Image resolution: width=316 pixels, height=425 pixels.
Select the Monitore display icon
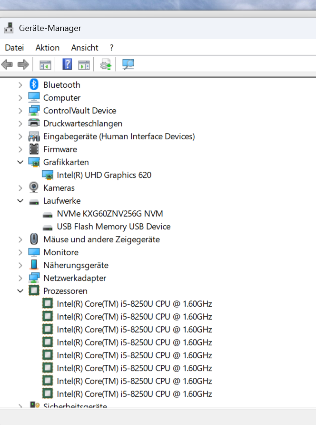pos(34,252)
